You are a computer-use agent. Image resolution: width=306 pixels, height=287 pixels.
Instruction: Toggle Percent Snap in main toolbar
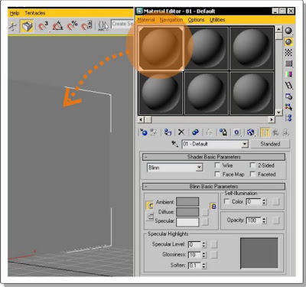tap(72, 26)
